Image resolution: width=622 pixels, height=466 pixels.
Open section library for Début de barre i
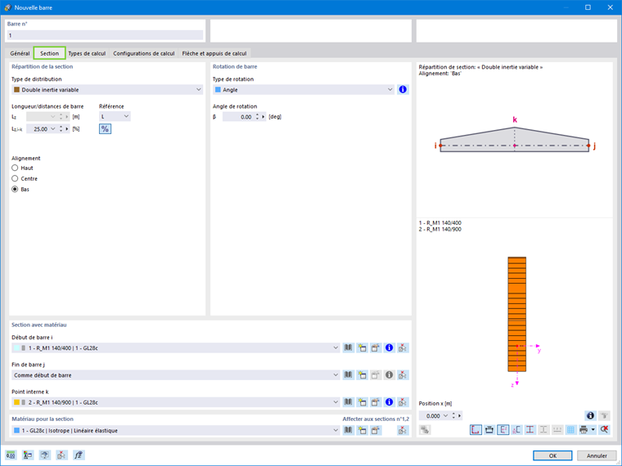click(348, 348)
